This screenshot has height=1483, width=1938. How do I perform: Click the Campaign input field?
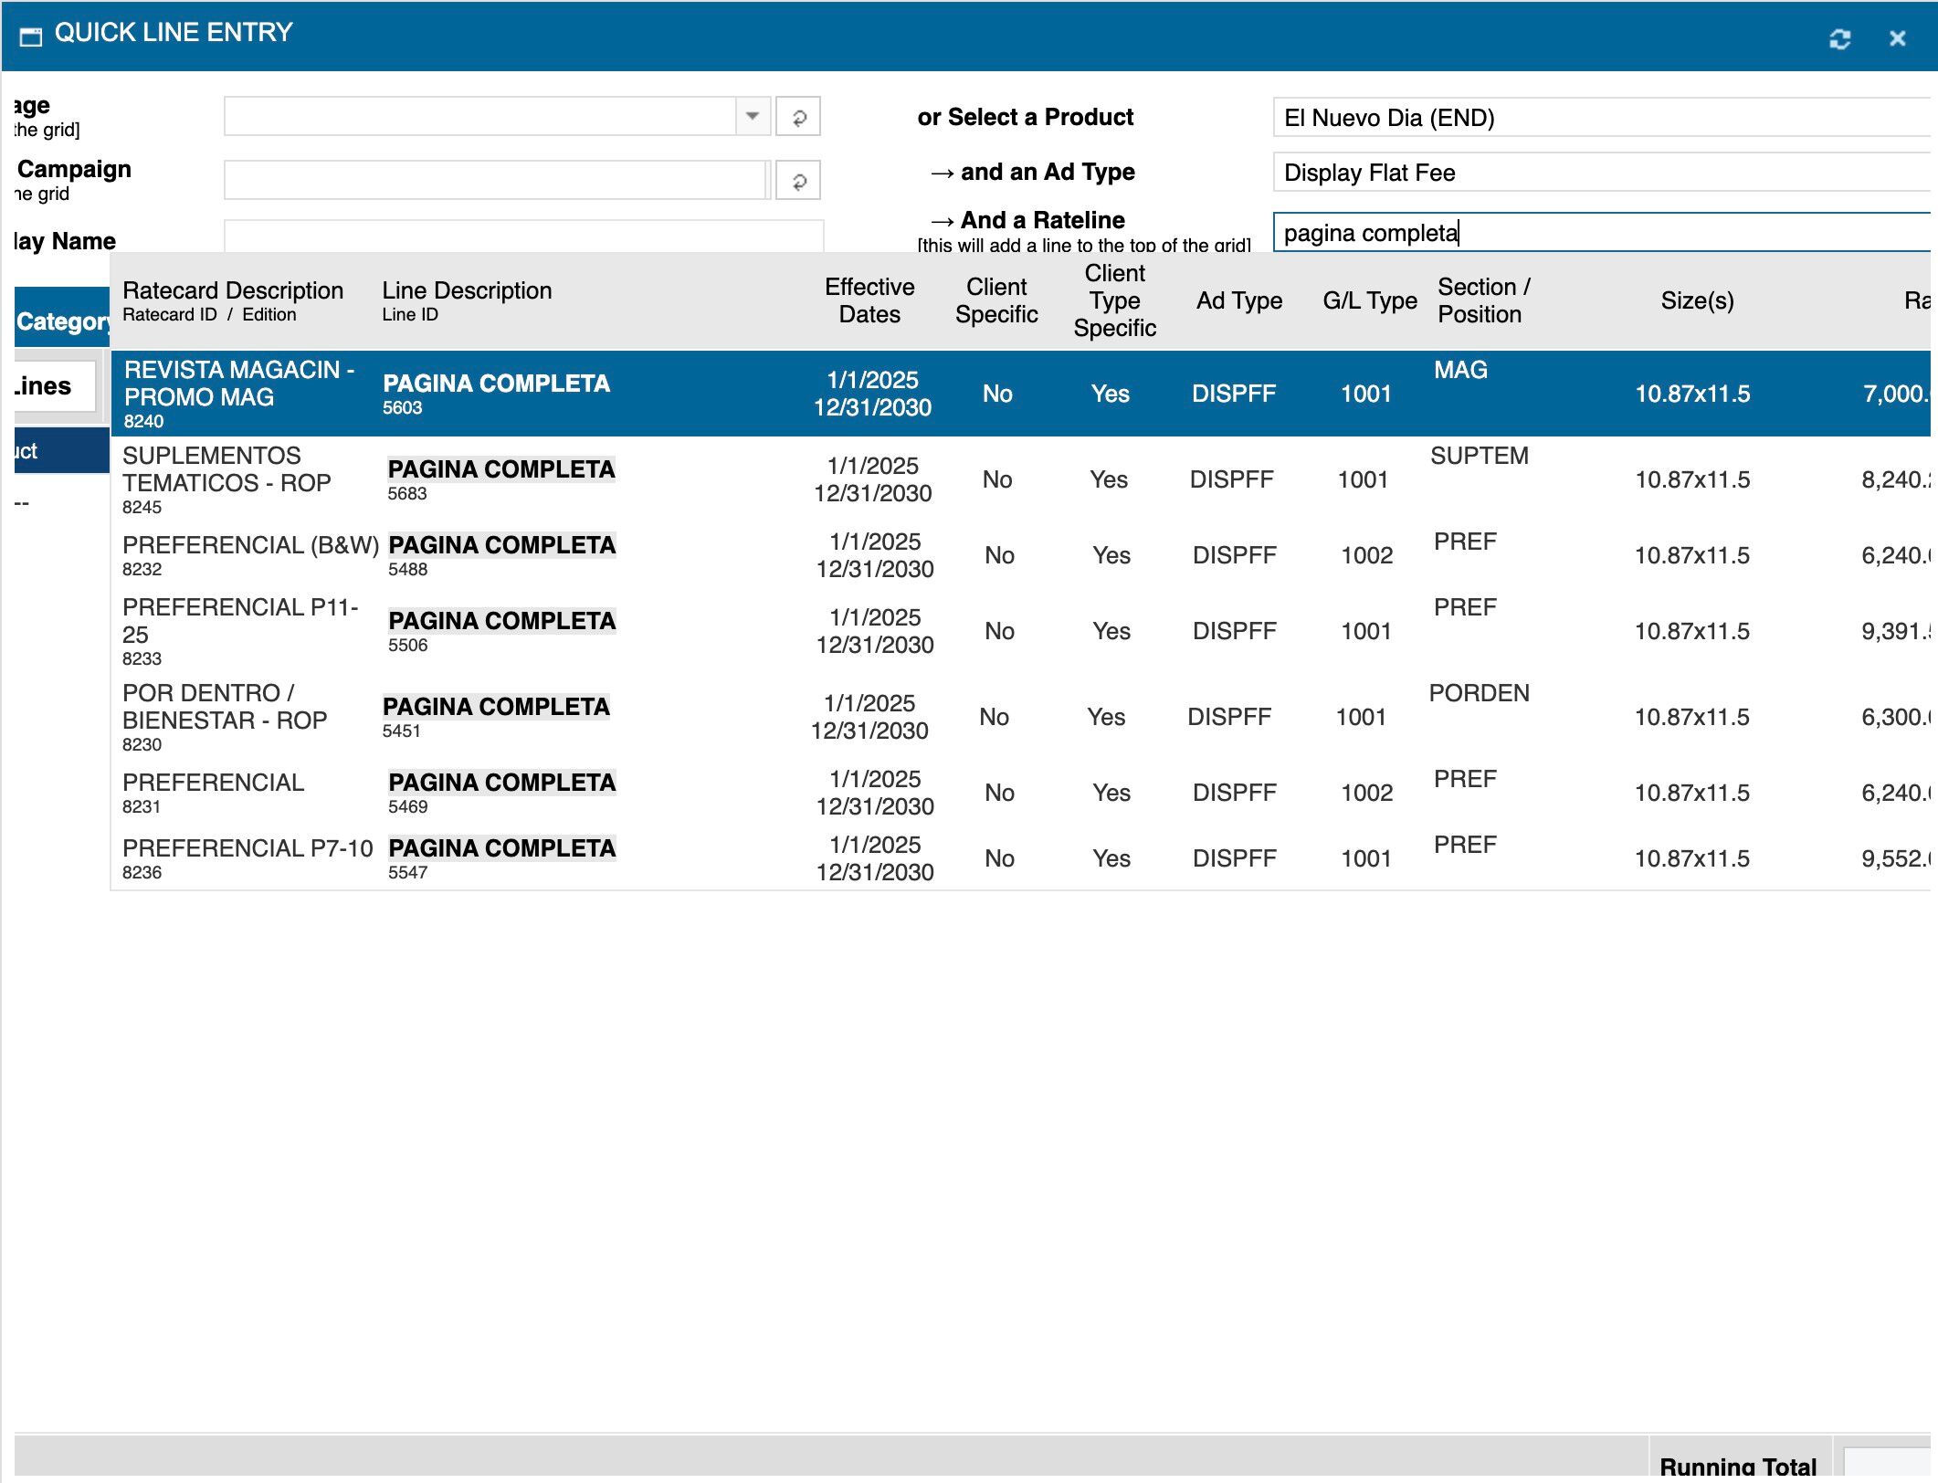(x=495, y=181)
